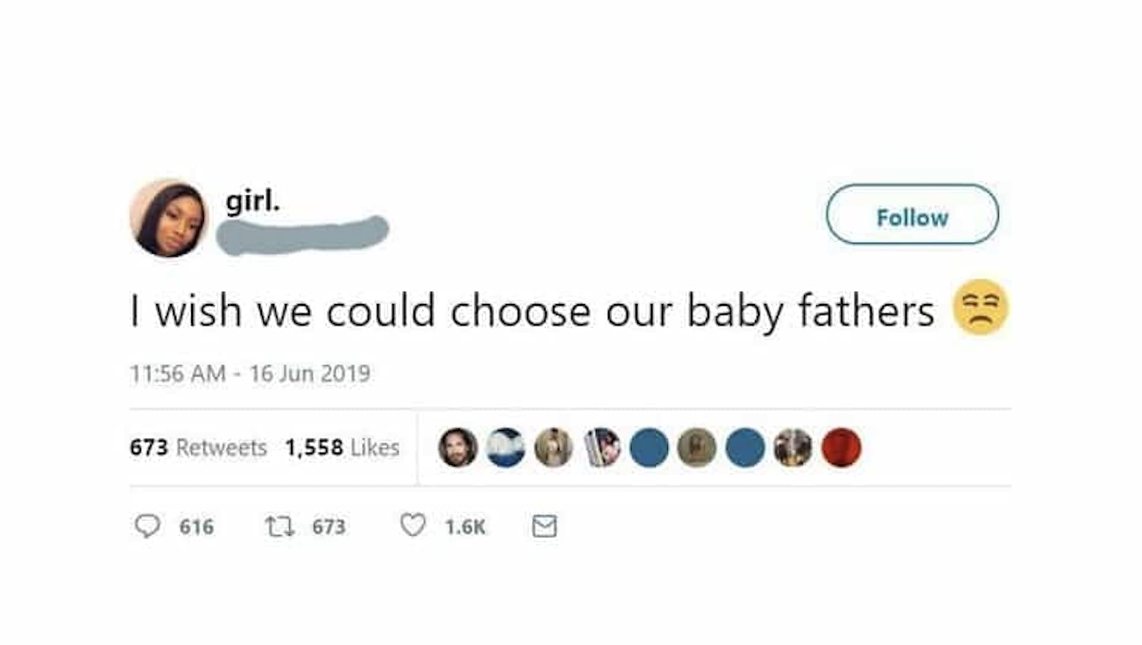Click the tweet text about baby fathers
The image size is (1142, 645).
532,311
